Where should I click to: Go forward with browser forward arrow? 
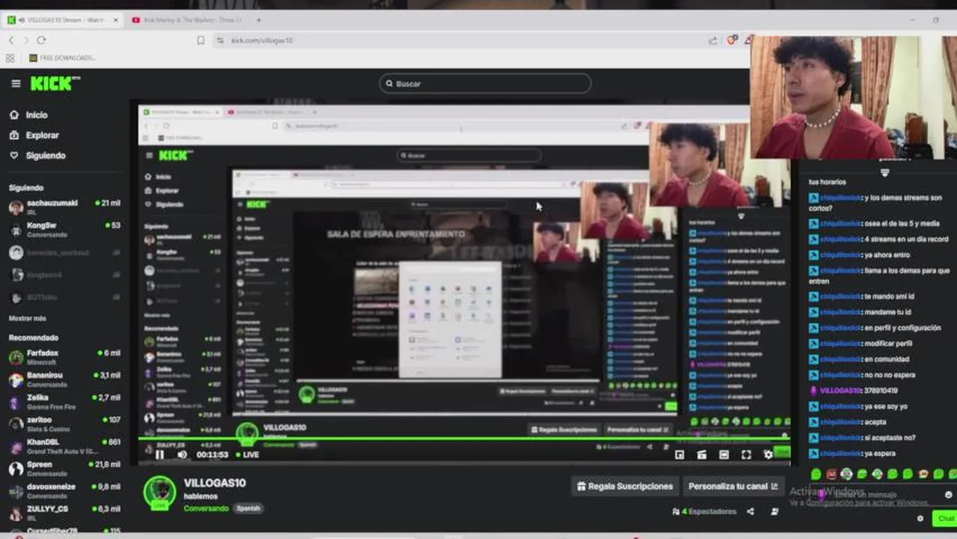26,40
